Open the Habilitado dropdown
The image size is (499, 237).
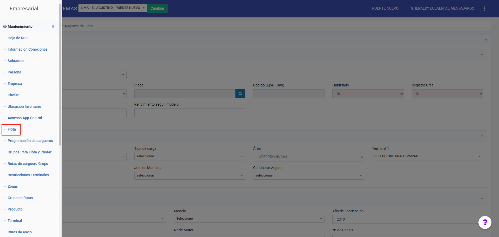pyautogui.click(x=368, y=94)
